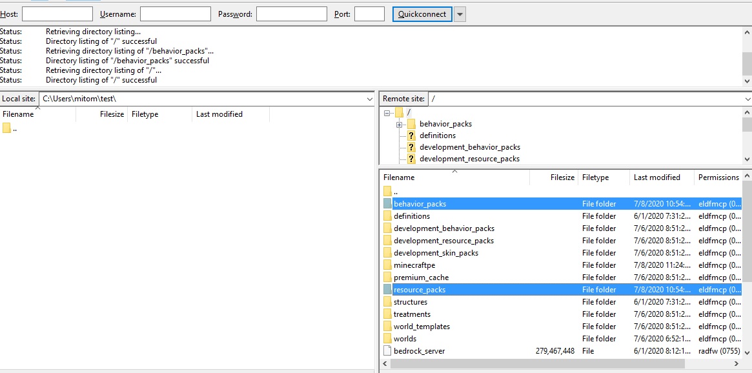Viewport: 752px width, 373px height.
Task: Focus the Username input field
Action: click(176, 14)
